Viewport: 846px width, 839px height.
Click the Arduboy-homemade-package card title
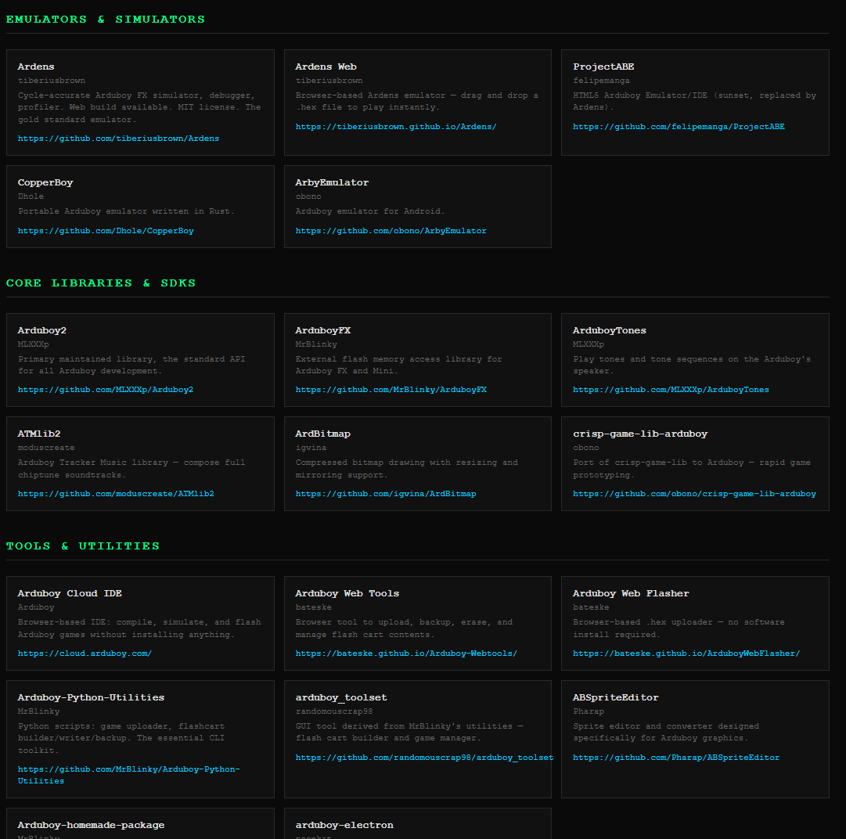(x=92, y=826)
